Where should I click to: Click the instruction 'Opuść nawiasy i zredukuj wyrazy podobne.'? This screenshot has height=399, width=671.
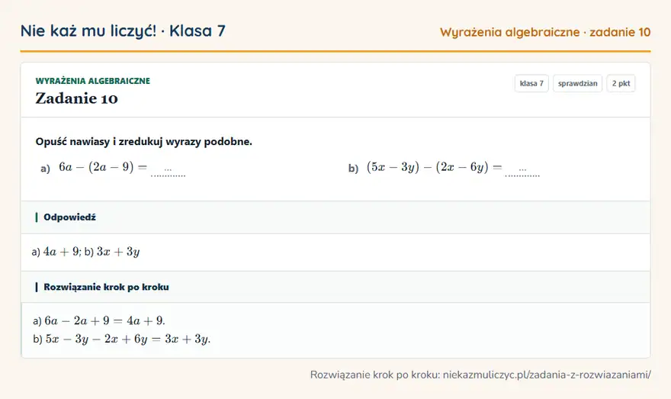pyautogui.click(x=144, y=142)
